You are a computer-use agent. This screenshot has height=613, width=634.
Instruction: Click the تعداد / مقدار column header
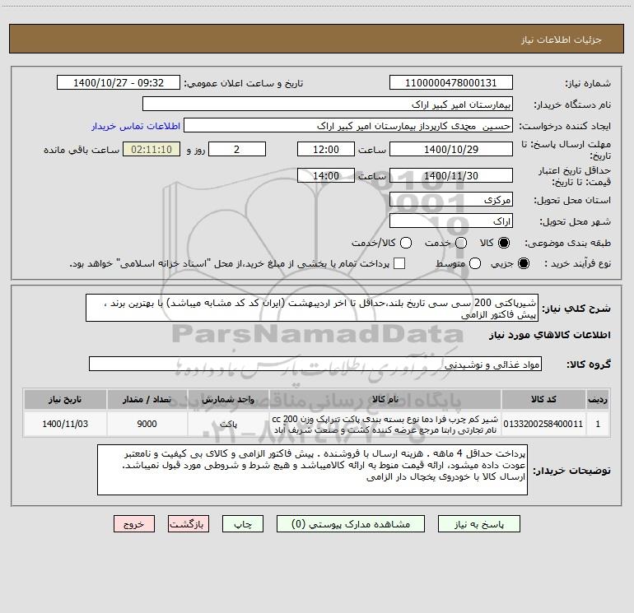point(147,399)
